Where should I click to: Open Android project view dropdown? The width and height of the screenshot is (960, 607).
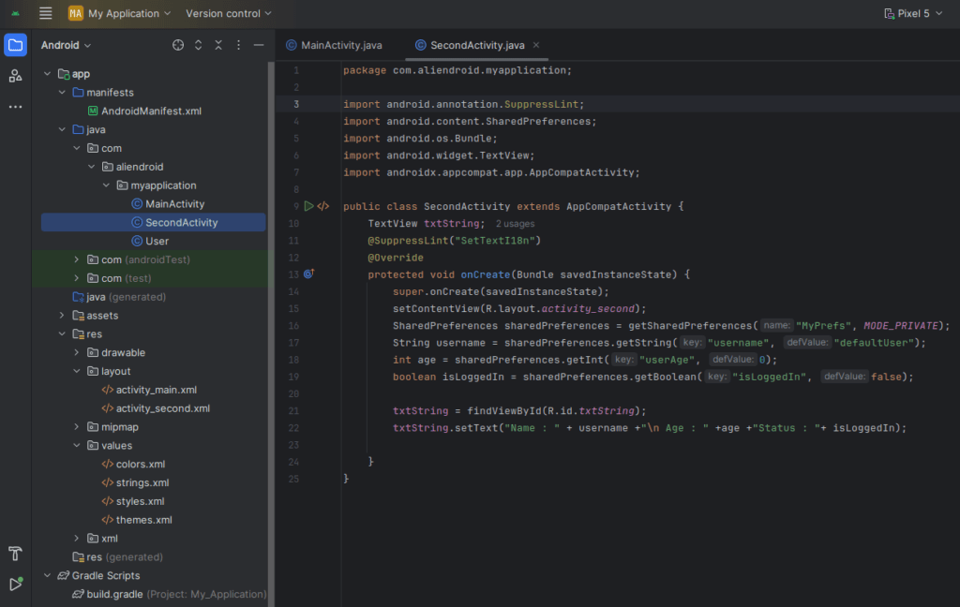click(x=66, y=45)
